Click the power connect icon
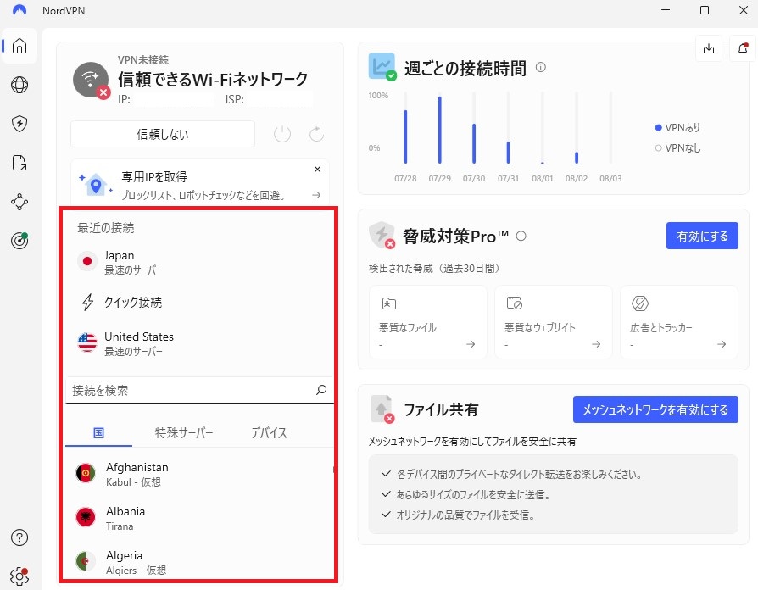 coord(282,134)
